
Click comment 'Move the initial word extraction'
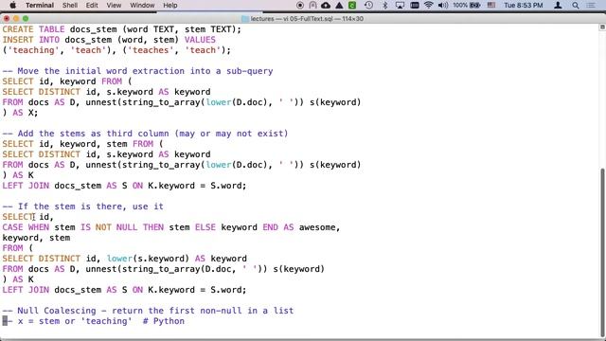(x=137, y=71)
